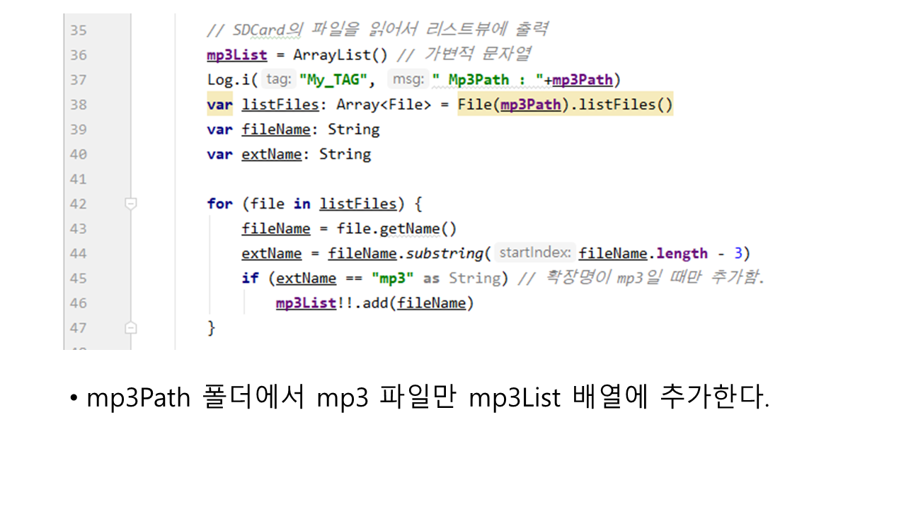Viewport: 906px width, 509px height.
Task: Click the 'for' keyword on line 42
Action: tap(219, 204)
